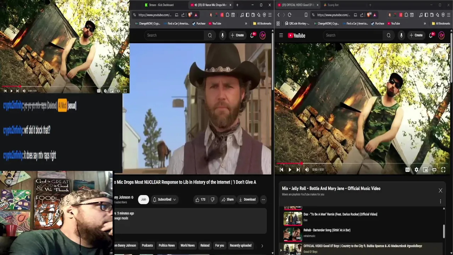The image size is (453, 255).
Task: Click the Share button
Action: coord(228,199)
